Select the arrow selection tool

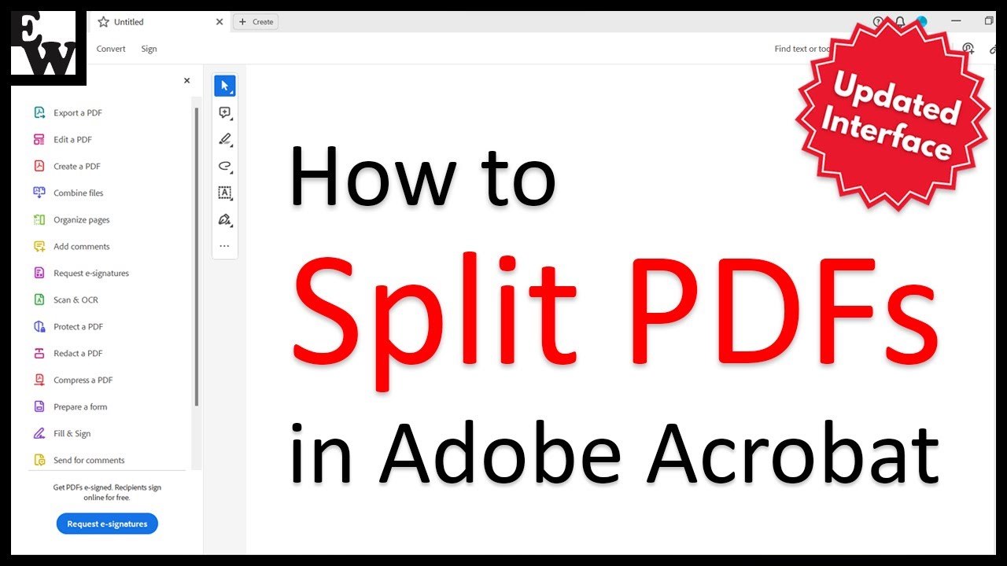click(225, 86)
